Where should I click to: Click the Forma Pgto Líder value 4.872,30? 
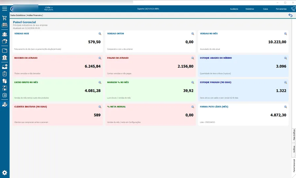coord(278,115)
